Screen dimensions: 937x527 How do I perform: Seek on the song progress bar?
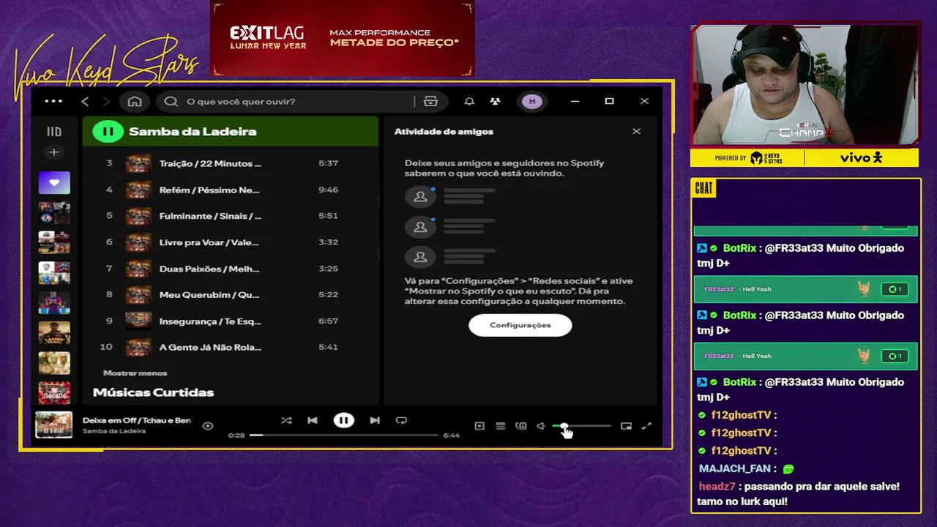click(x=343, y=435)
